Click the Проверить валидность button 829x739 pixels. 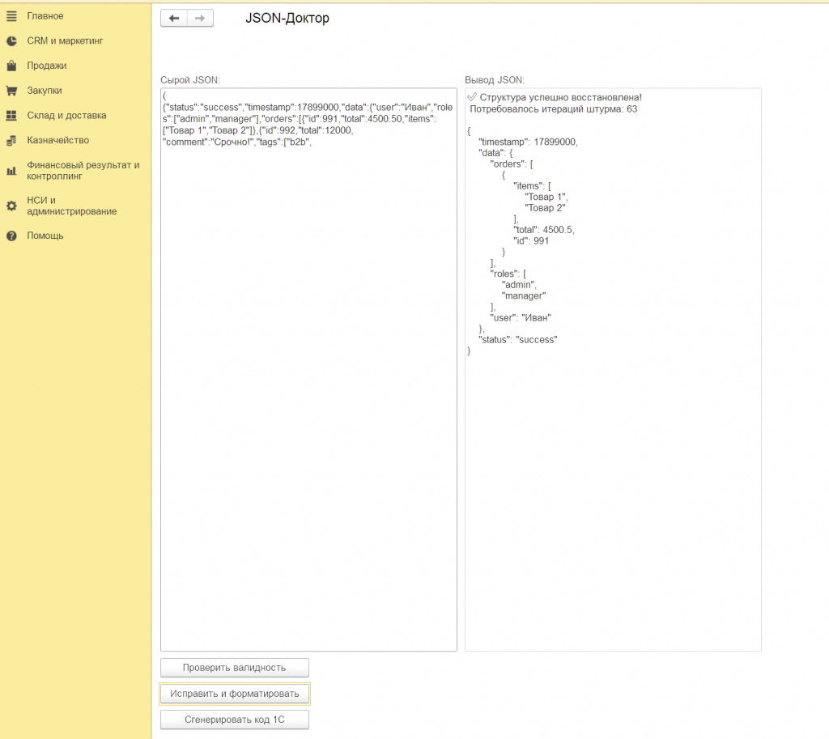click(234, 668)
